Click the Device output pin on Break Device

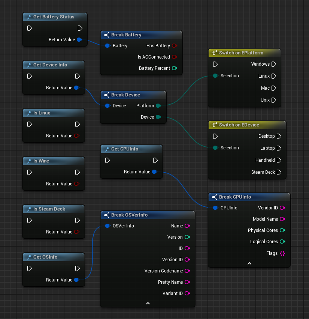(158, 117)
